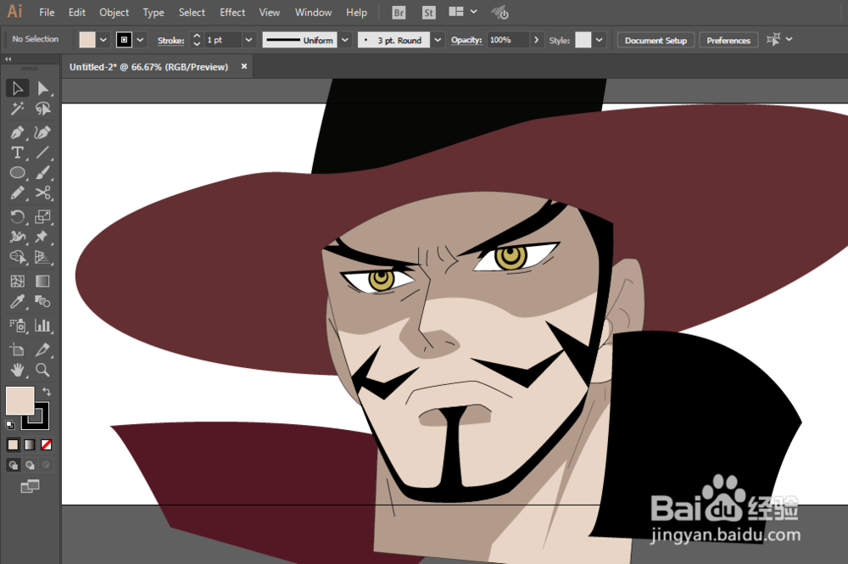
Task: Reset default fill and stroke
Action: click(9, 425)
